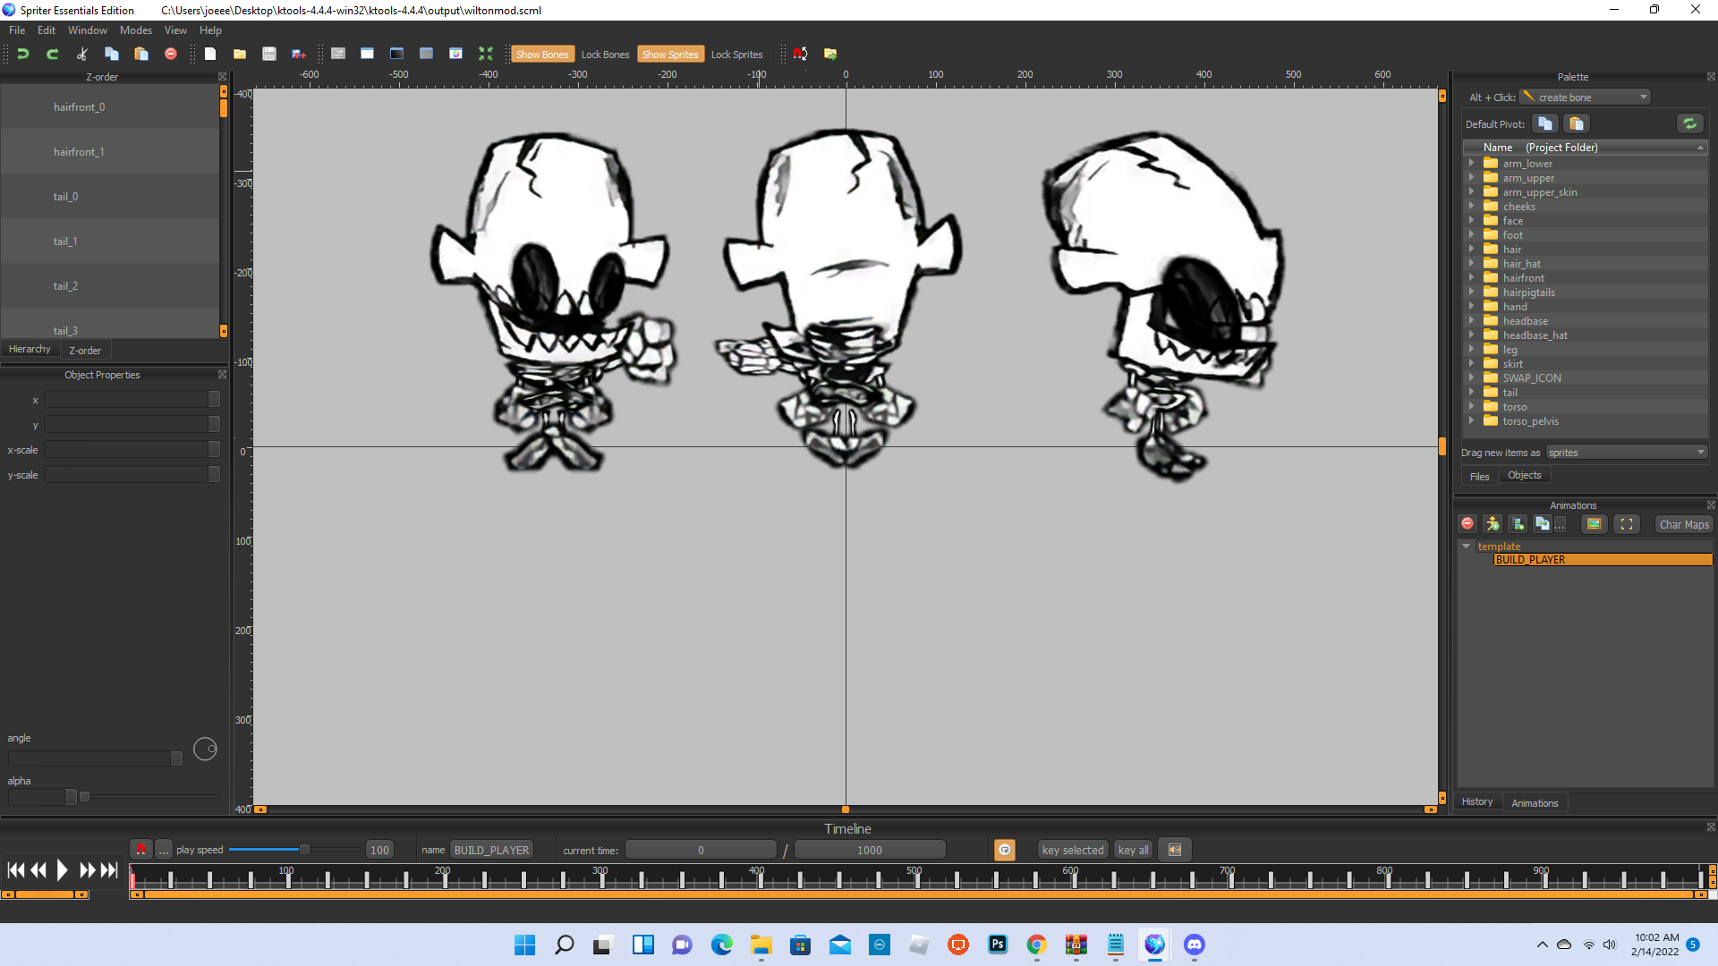Click the timeline loop toggle icon

pyautogui.click(x=1005, y=850)
